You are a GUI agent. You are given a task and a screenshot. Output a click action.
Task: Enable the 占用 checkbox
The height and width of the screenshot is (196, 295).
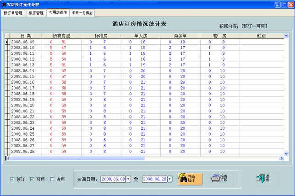[52, 179]
